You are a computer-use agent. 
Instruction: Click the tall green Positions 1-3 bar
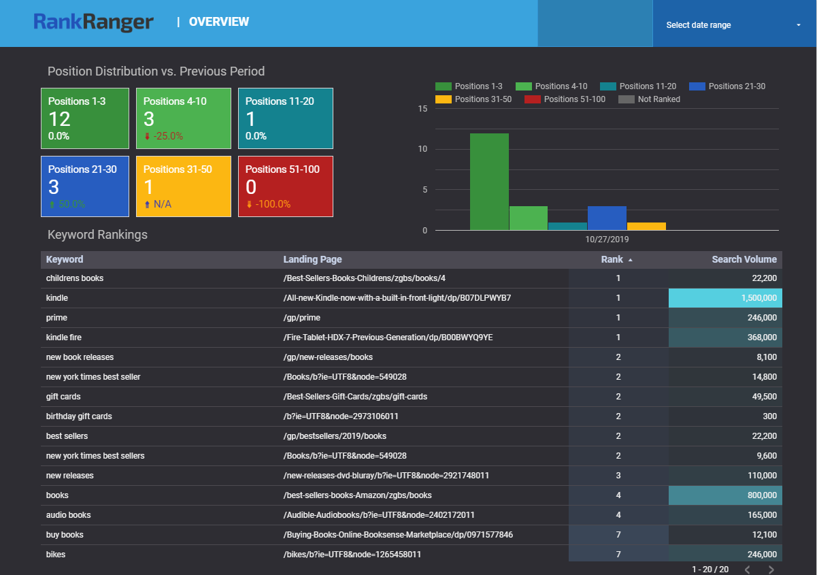[489, 182]
